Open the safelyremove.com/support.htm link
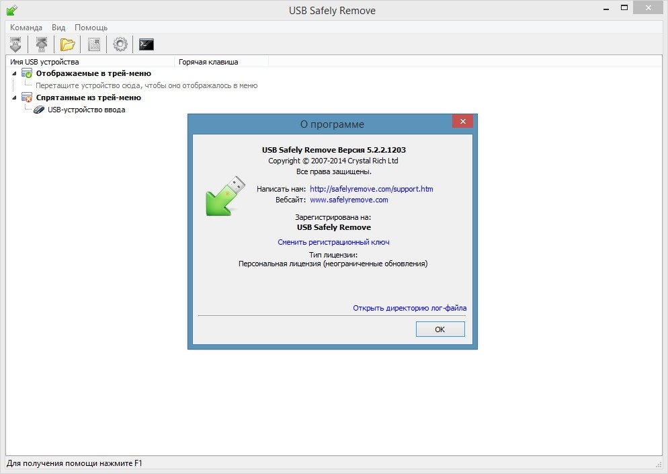The width and height of the screenshot is (668, 474). (371, 189)
